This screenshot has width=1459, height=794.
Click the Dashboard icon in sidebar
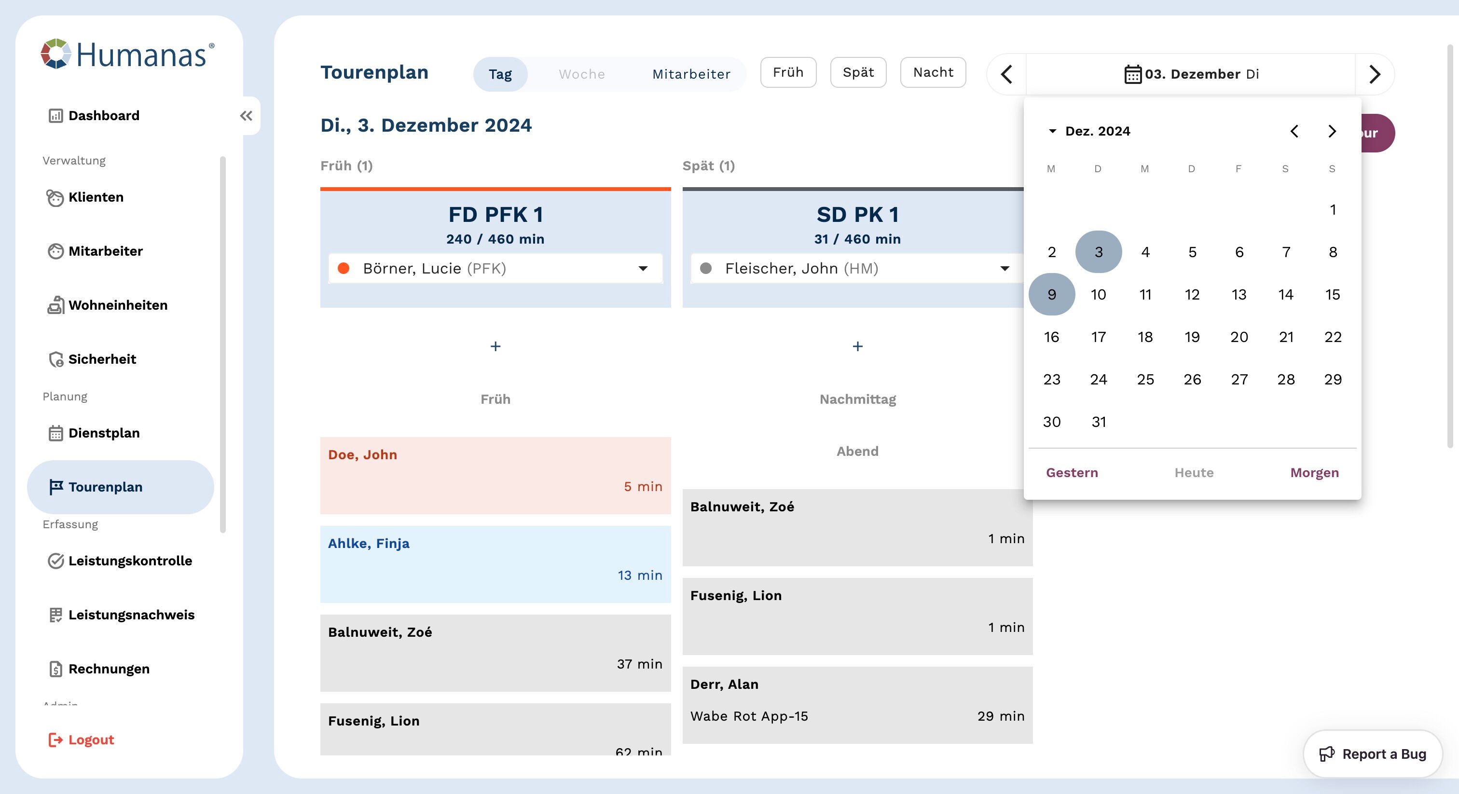(55, 116)
